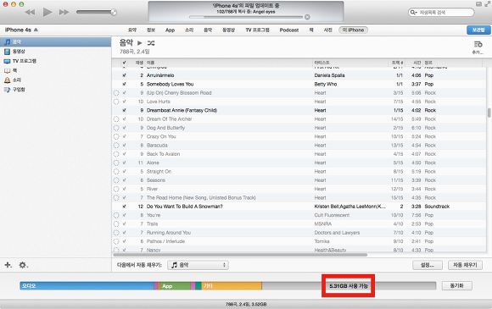Toggle checkbox for Love Hurts
This screenshot has height=309, width=492.
tap(124, 102)
